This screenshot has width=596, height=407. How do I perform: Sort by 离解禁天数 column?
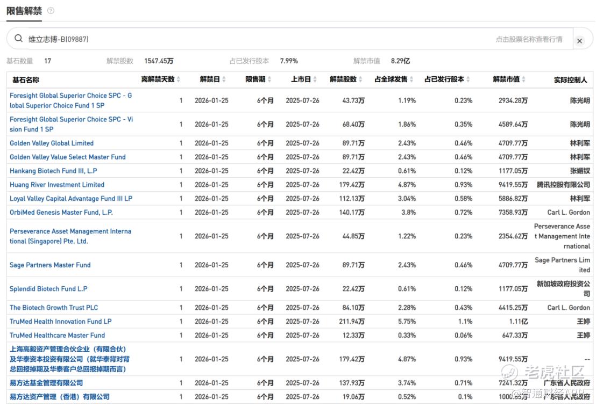coord(160,79)
